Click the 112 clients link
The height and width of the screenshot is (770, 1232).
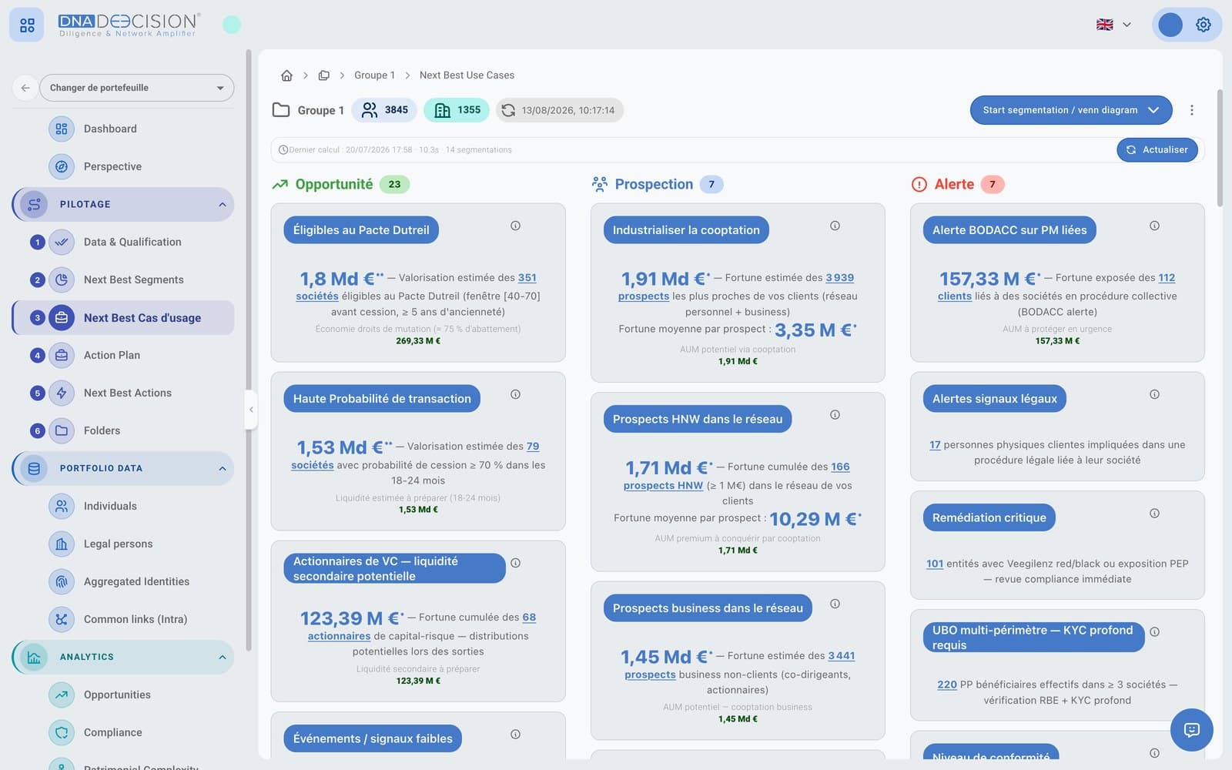(x=1167, y=277)
